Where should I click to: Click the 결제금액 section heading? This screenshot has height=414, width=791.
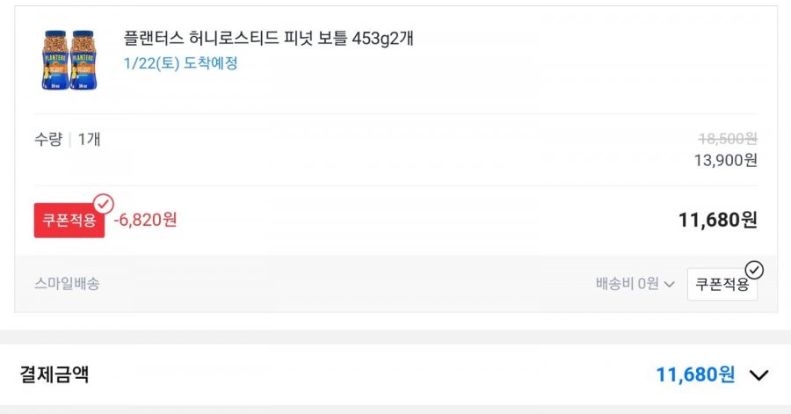pos(54,374)
